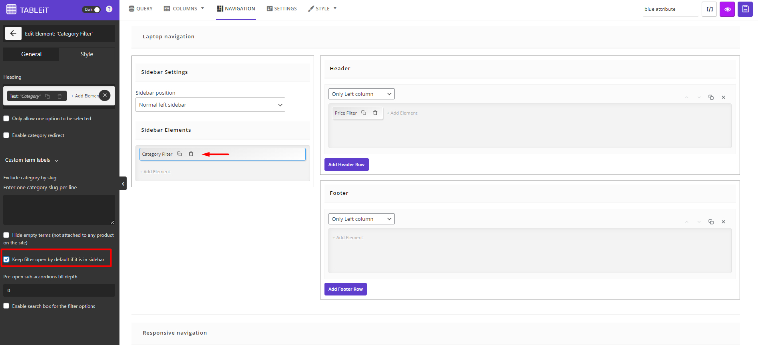Delete the Price Filter element
Screen dimensions: 758x345
coord(375,113)
